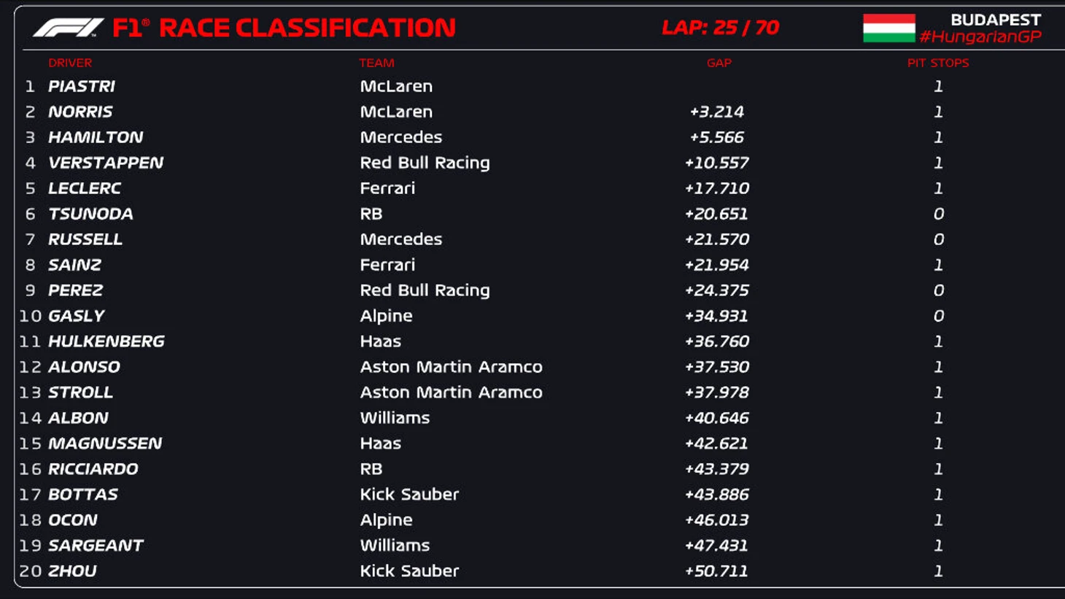Viewport: 1065px width, 599px height.
Task: Click Ferrari team name beside LECLERC
Action: 387,188
